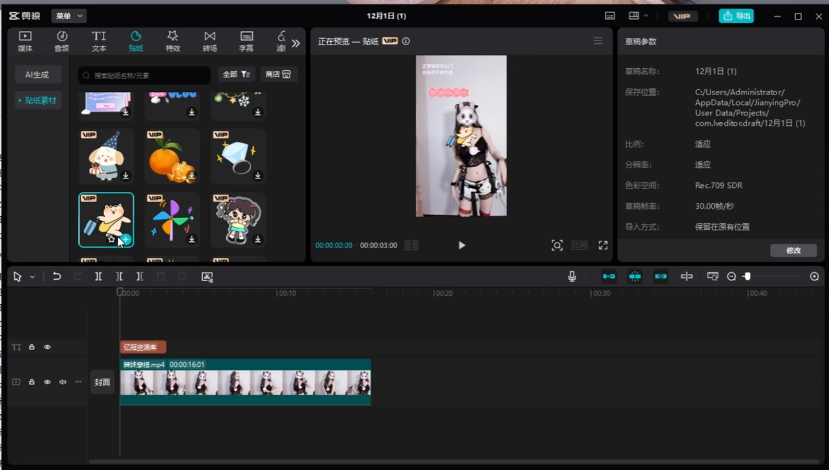Expand the selection tool chevron
This screenshot has width=829, height=470.
pyautogui.click(x=32, y=276)
